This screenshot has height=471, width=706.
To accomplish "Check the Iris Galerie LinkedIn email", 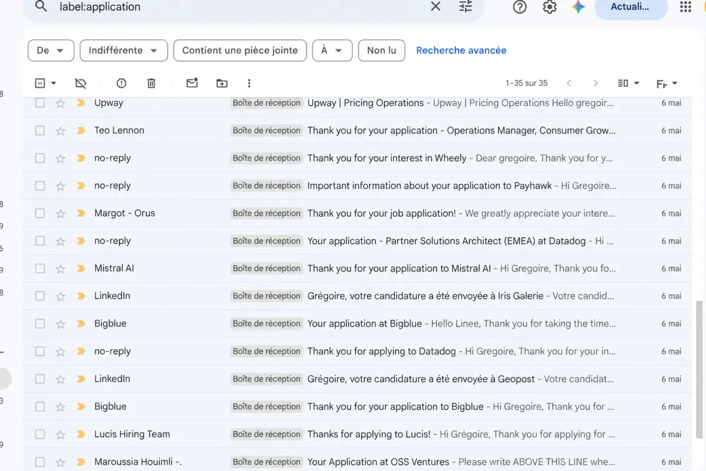I will [40, 296].
